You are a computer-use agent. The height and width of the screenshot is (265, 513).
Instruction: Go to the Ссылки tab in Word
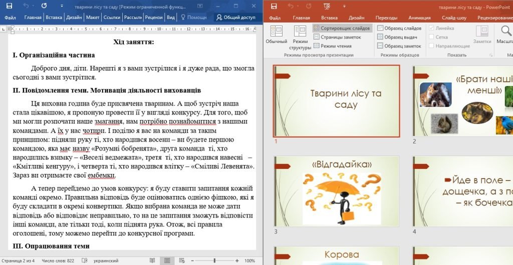[112, 17]
